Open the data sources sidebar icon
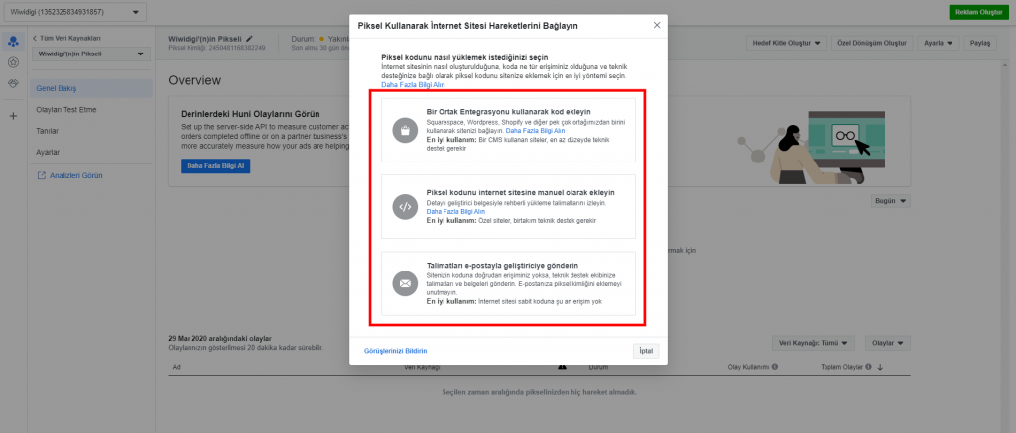 (13, 42)
